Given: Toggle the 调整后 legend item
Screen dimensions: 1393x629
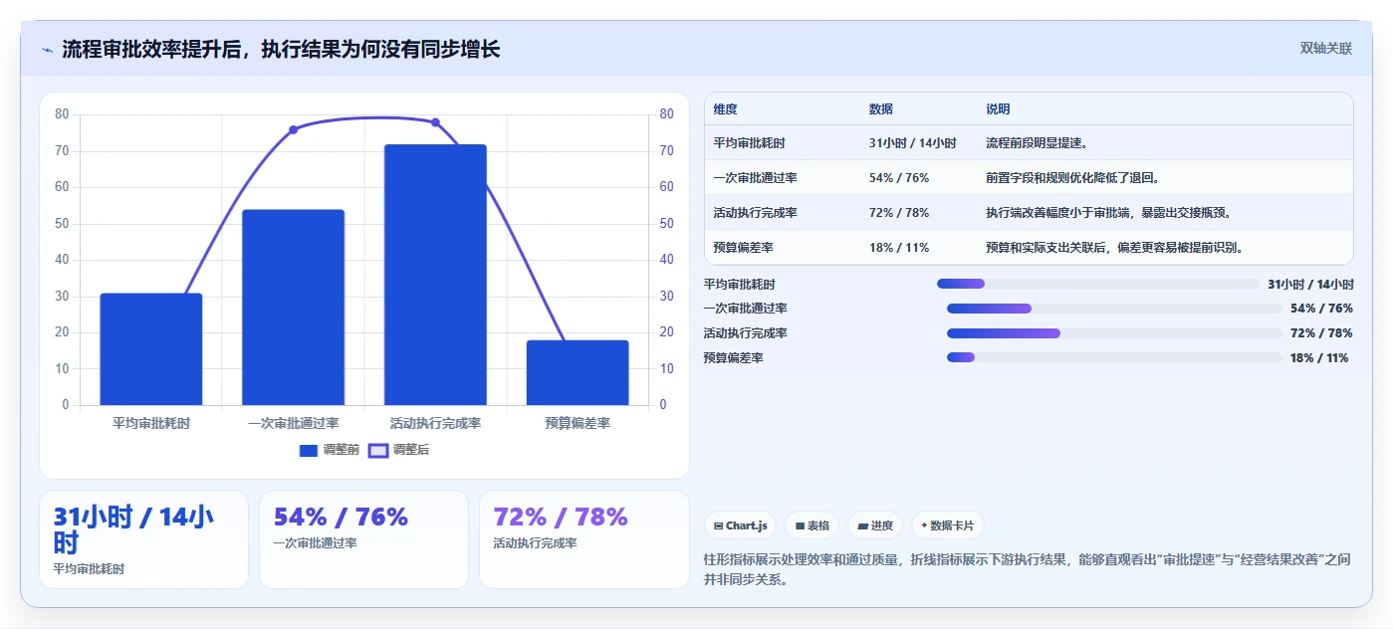Looking at the screenshot, I should 398,450.
